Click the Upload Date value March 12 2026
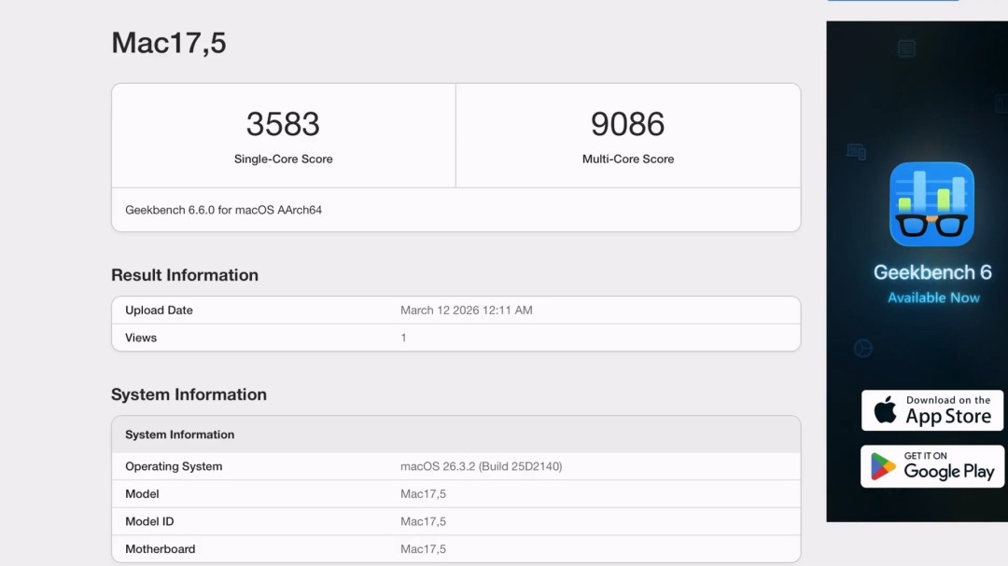Screen dimensions: 1008x566 tap(466, 311)
